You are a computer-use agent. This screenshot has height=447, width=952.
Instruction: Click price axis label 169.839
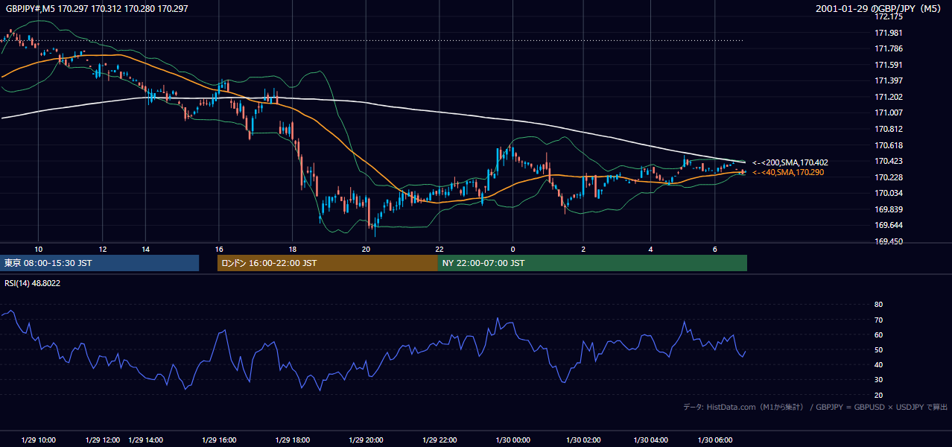(x=889, y=209)
